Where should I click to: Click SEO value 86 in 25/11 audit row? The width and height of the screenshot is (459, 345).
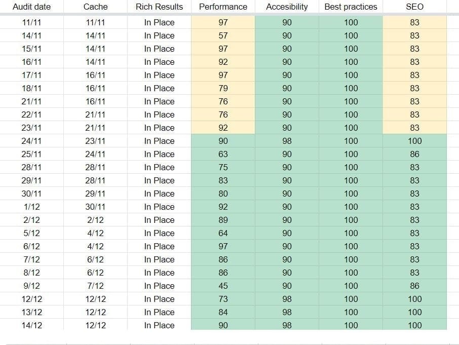point(414,154)
